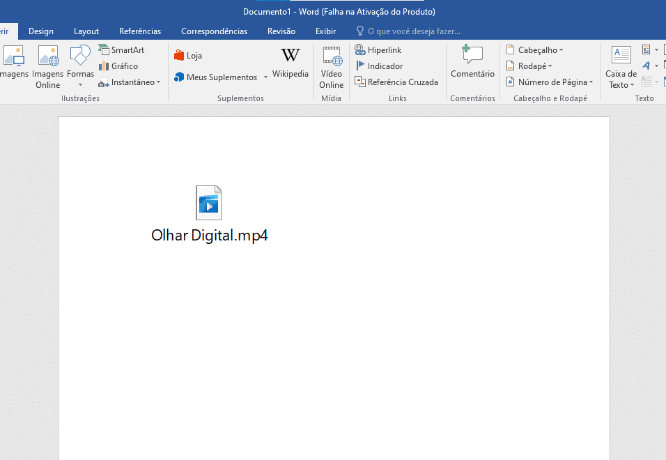Image resolution: width=666 pixels, height=460 pixels.
Task: Switch to the Layout tab
Action: point(86,31)
